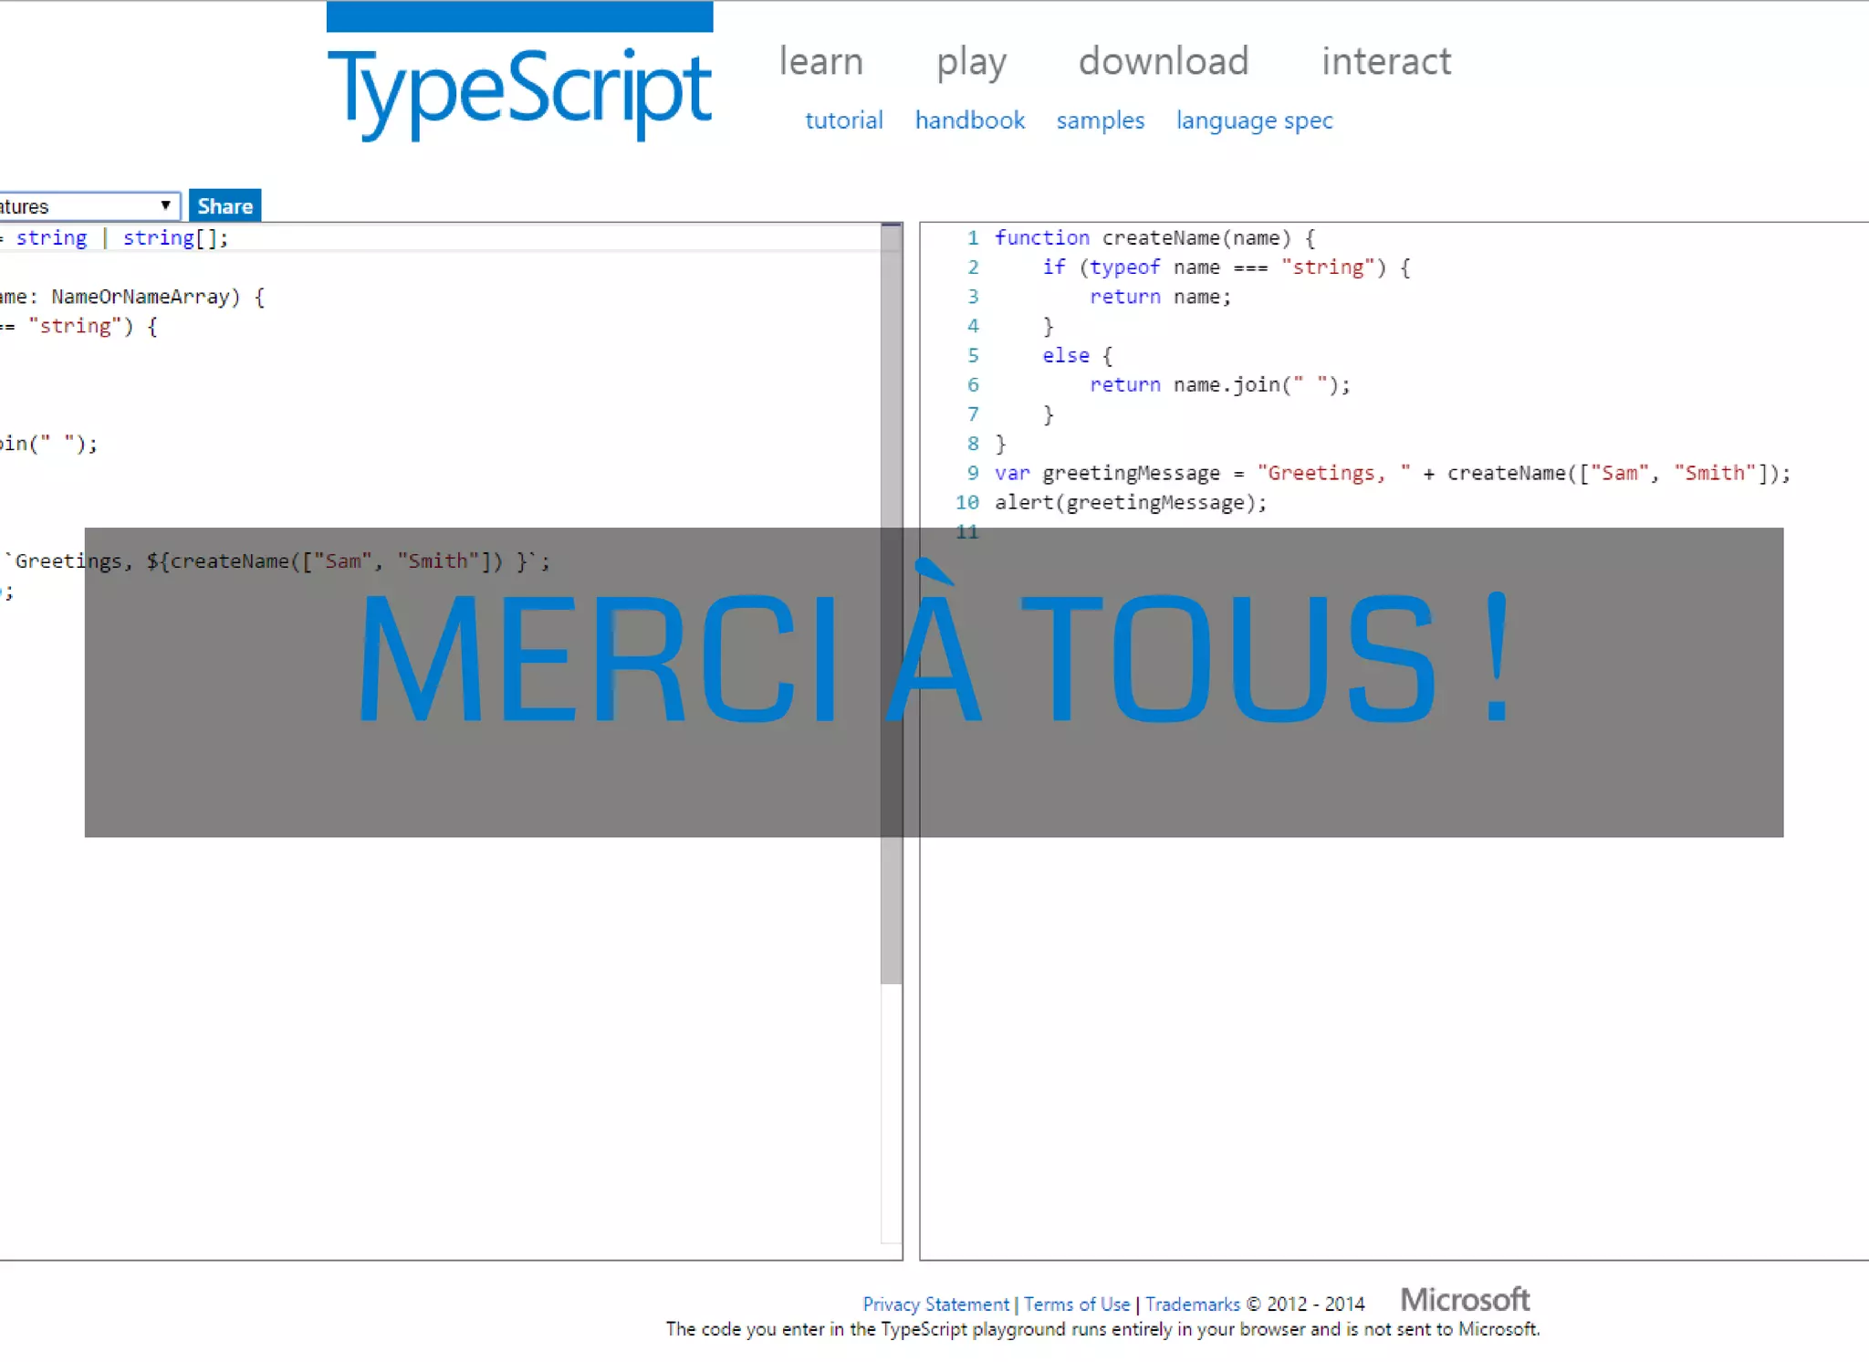Click 'string | string[];' line in TypeScript editor
Image resolution: width=1869 pixels, height=1362 pixels.
pyautogui.click(x=122, y=238)
